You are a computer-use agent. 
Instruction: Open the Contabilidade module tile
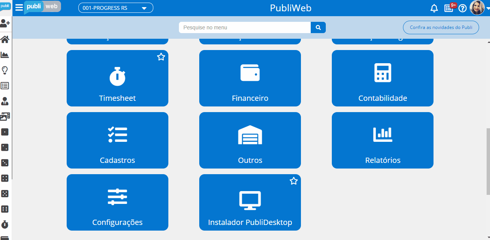383,78
